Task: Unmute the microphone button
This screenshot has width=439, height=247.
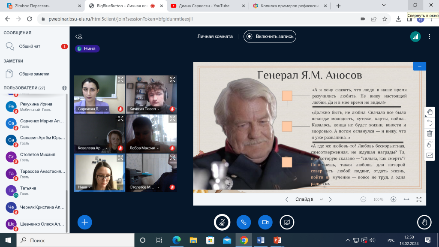Action: pos(222,223)
